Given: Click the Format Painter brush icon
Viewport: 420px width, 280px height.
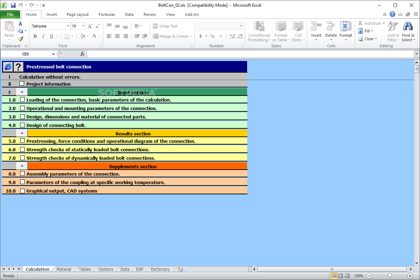Looking at the screenshot, I should click(21, 39).
